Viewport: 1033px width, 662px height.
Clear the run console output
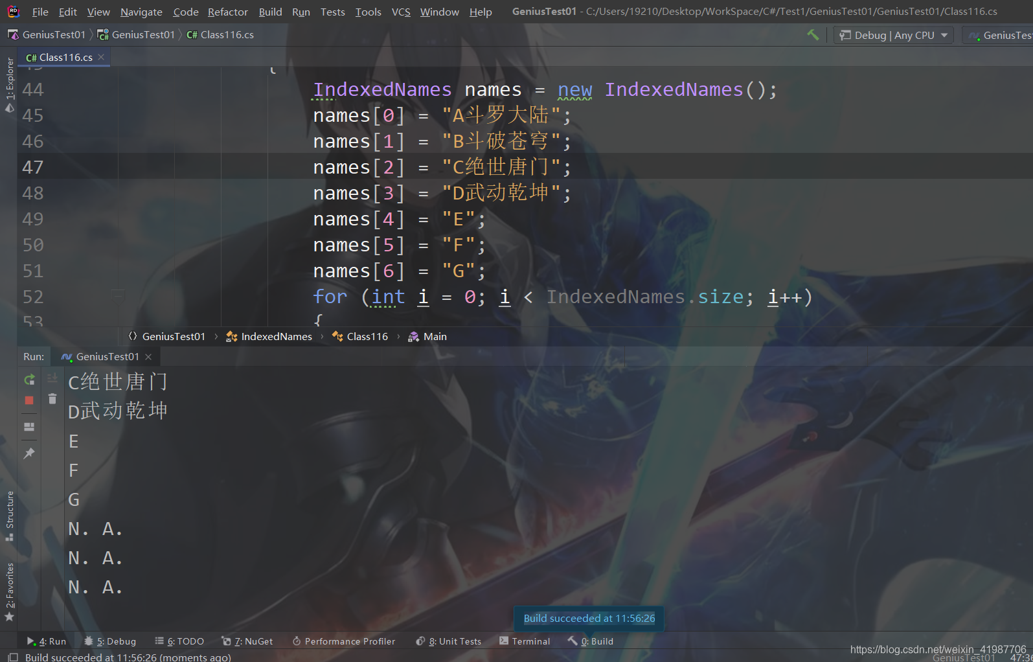click(x=52, y=399)
